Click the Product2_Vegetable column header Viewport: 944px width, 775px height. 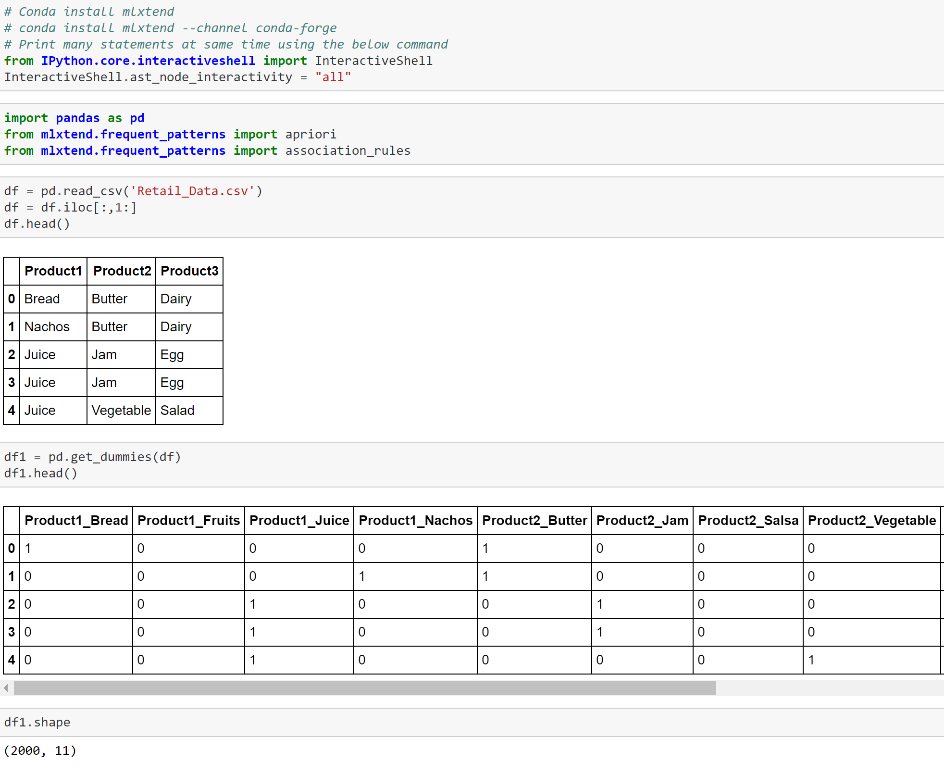(x=871, y=520)
